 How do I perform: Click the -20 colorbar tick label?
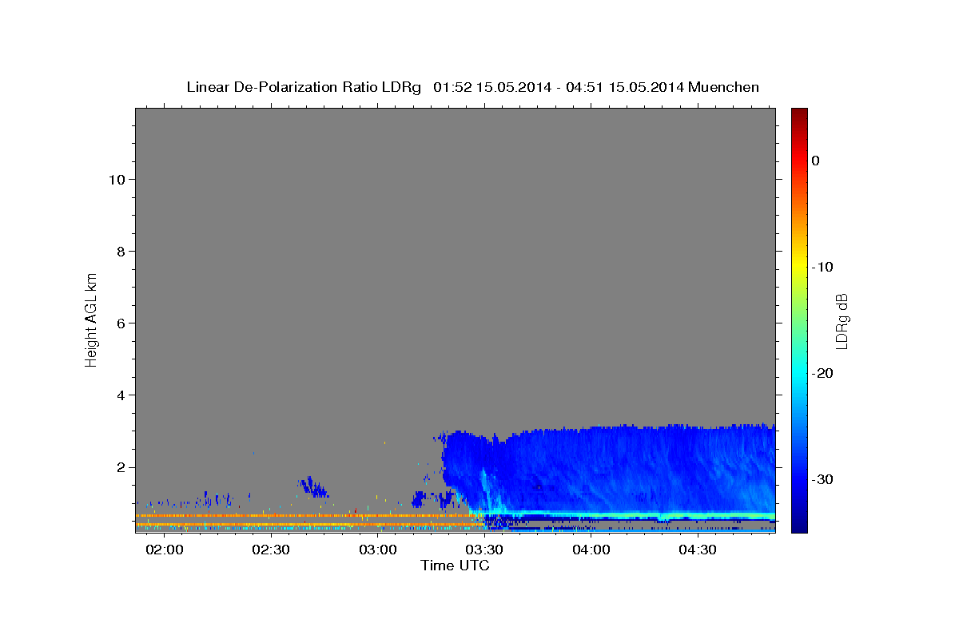pos(823,373)
